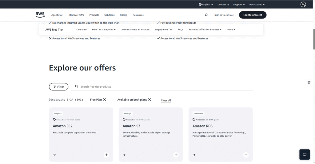
Task: Open the chat support widget icon
Action: pos(305,154)
